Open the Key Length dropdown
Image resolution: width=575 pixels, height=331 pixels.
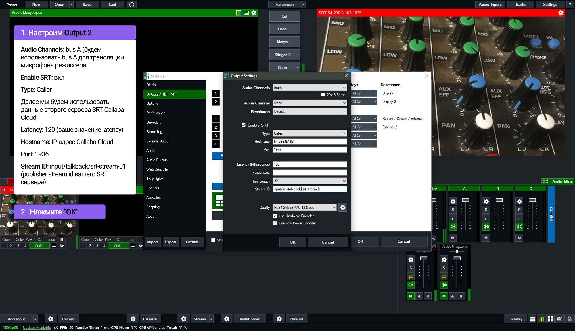[310, 181]
